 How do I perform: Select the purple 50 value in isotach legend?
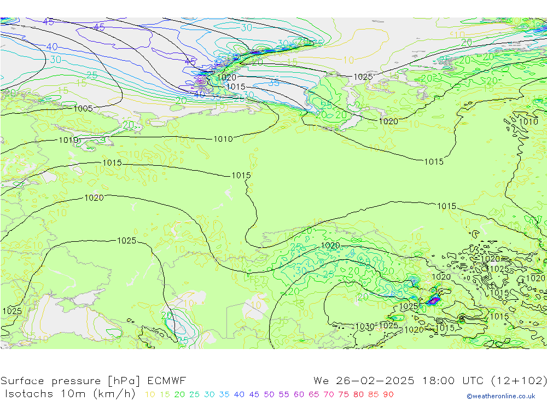tap(269, 394)
